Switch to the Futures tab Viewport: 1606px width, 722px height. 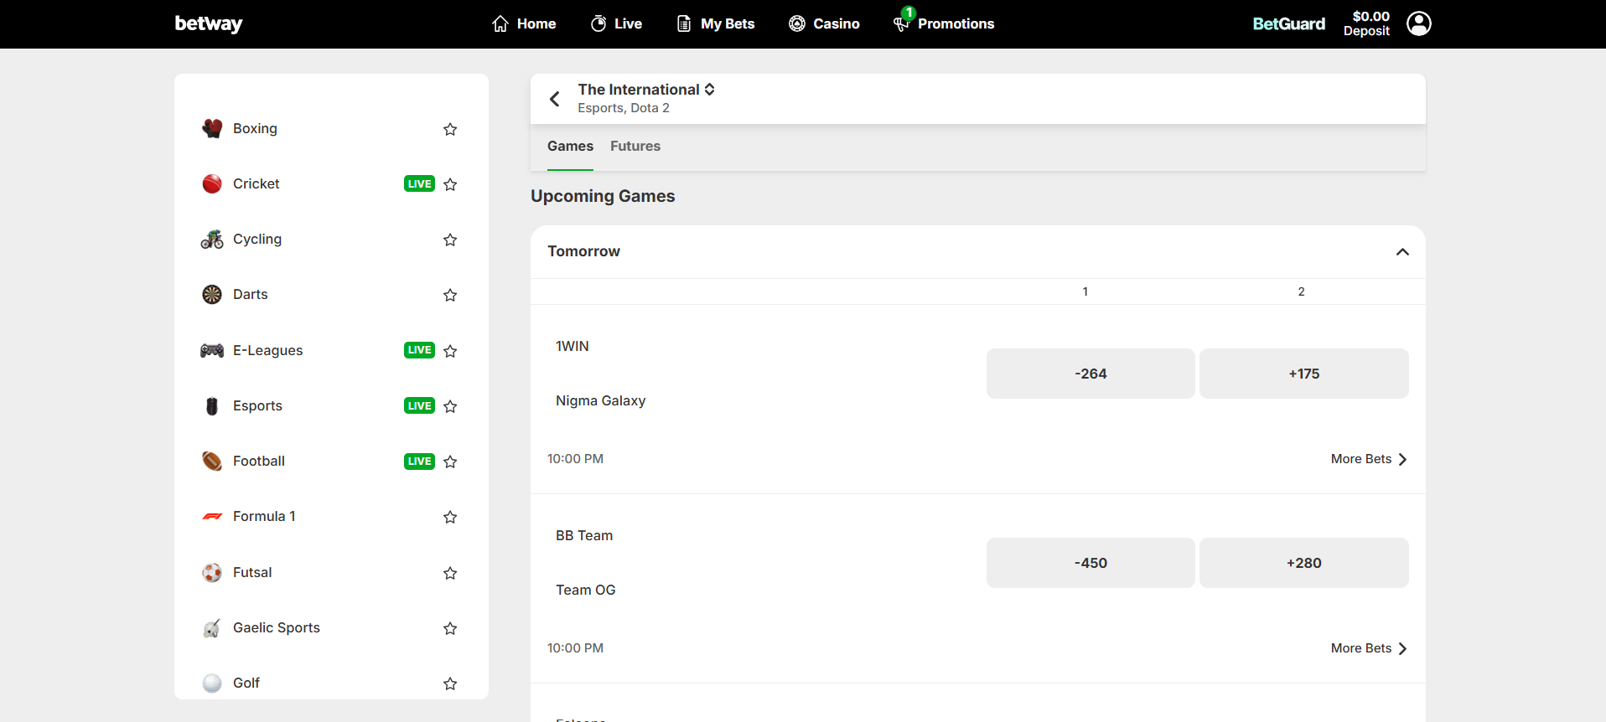coord(635,146)
